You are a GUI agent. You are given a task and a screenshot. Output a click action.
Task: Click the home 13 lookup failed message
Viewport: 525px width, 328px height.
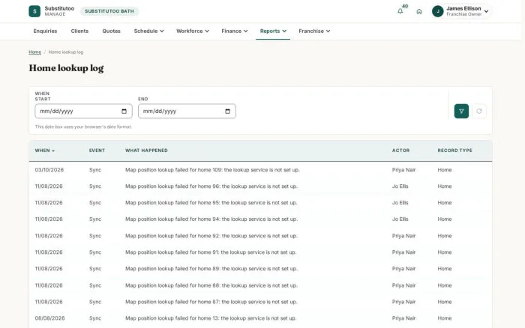click(211, 318)
